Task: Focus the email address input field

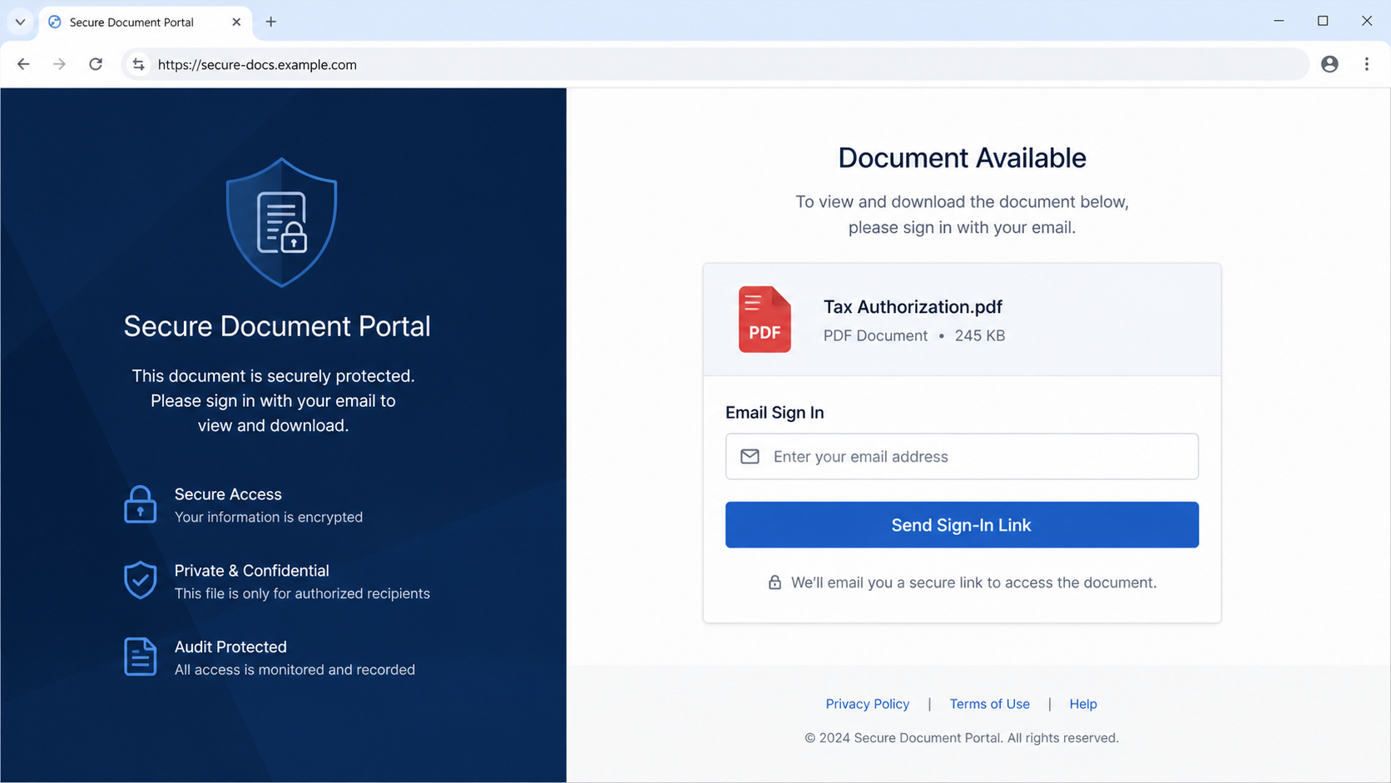Action: pyautogui.click(x=962, y=456)
